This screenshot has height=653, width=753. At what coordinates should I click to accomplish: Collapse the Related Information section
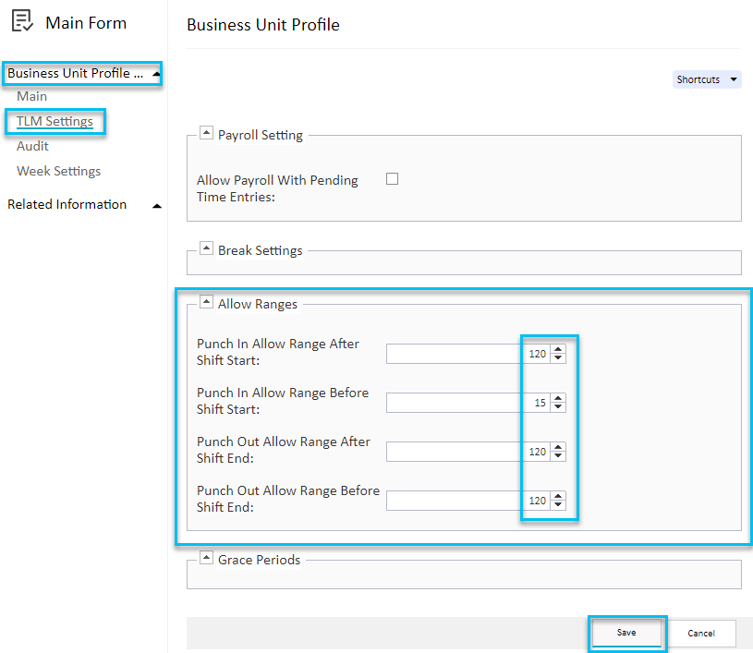157,204
